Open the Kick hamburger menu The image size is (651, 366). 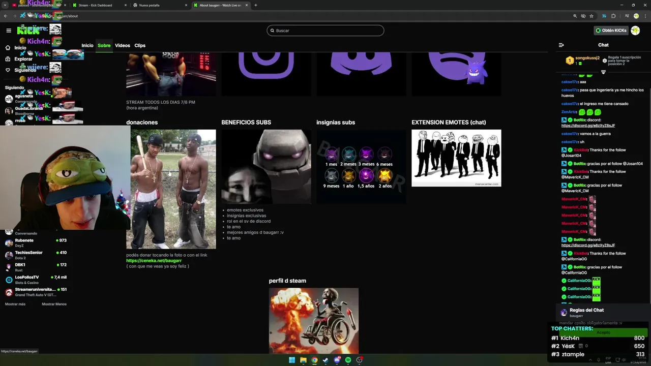tap(9, 30)
